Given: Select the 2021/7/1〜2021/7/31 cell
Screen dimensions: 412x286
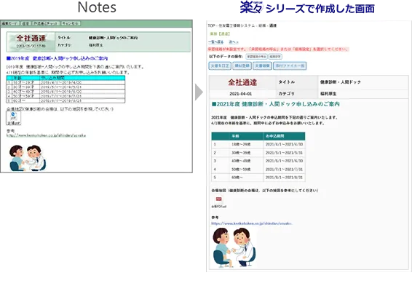Looking at the screenshot, I should click(284, 169).
